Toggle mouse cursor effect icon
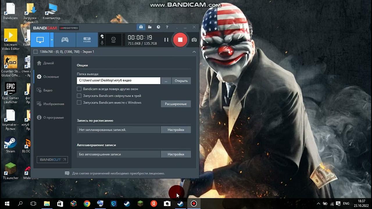The width and height of the screenshot is (372, 209). 102,37
